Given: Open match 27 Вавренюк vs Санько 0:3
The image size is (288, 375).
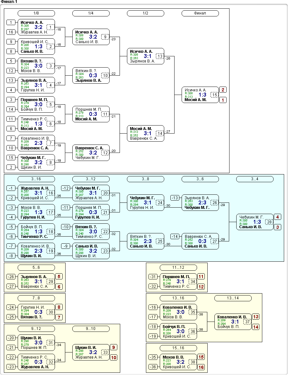Looking at the screenshot, I should coord(200,241).
